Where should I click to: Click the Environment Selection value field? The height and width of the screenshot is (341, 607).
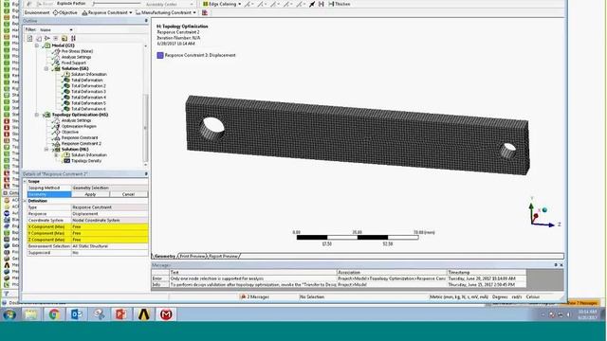pyautogui.click(x=110, y=246)
